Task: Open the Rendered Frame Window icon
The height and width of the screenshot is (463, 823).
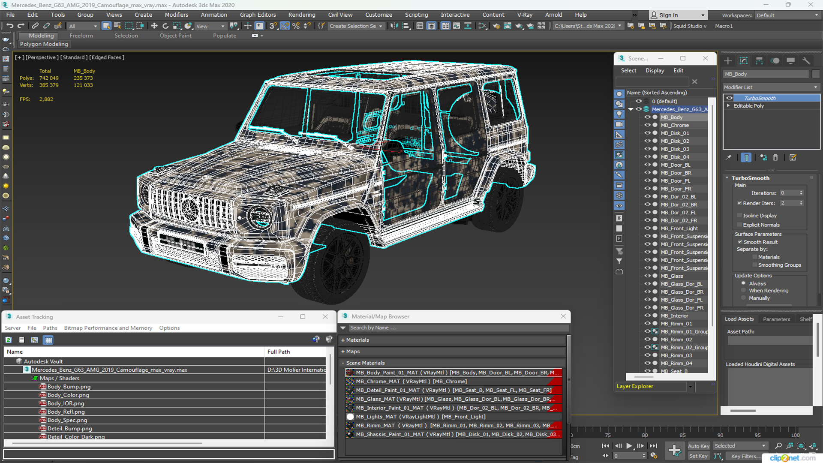Action: click(508, 26)
